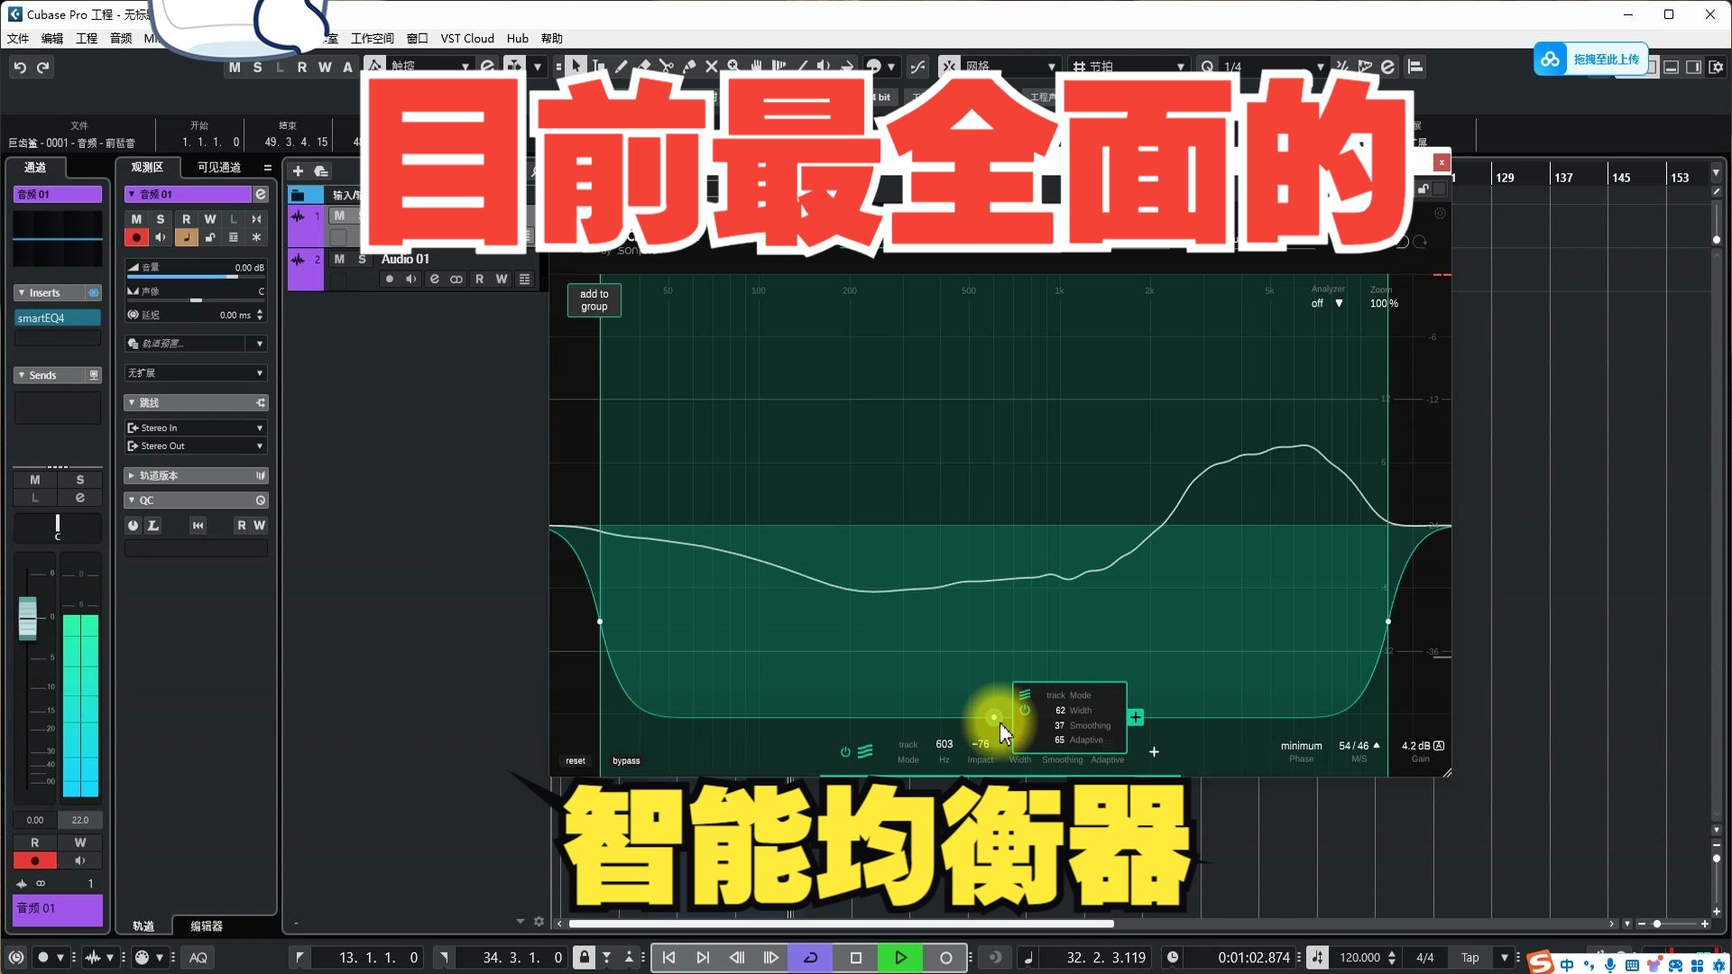Open smartEQ4 Analyzer off dropdown
This screenshot has height=974, width=1732.
(x=1327, y=304)
